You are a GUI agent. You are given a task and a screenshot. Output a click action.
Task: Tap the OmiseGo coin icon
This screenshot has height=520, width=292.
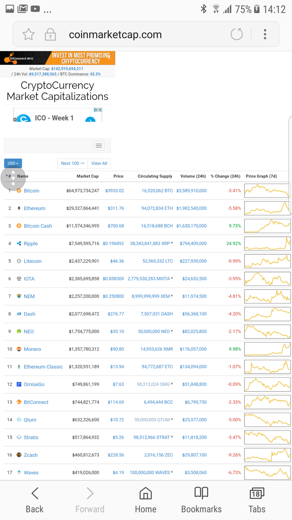point(19,384)
